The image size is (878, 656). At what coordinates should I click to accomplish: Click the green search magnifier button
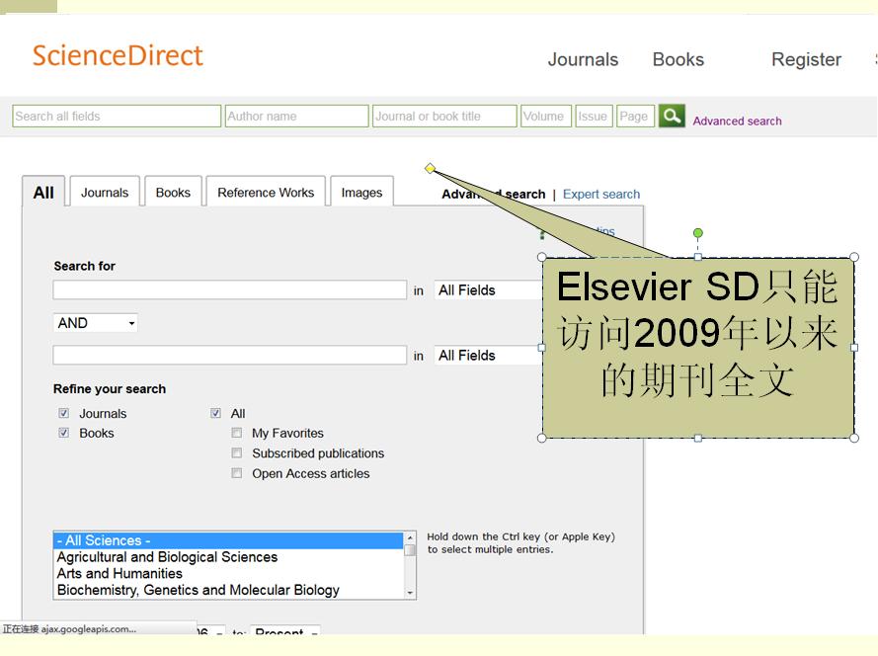672,116
